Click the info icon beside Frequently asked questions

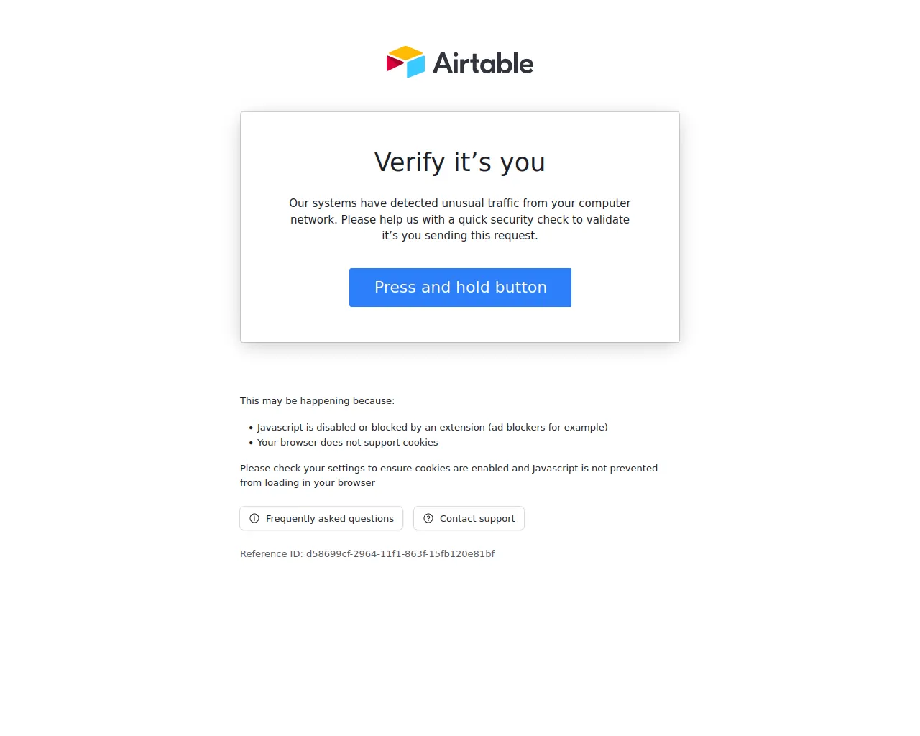pyautogui.click(x=254, y=518)
